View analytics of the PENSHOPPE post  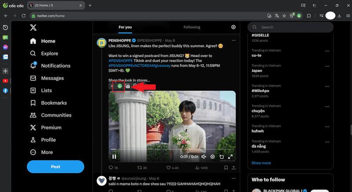pyautogui.click(x=202, y=167)
